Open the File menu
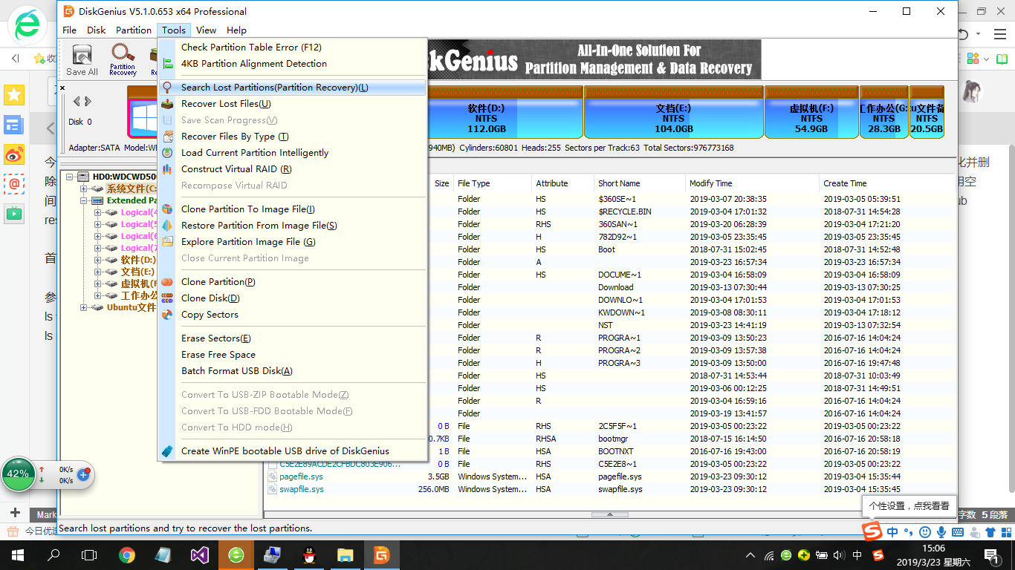The width and height of the screenshot is (1015, 570). [x=69, y=30]
